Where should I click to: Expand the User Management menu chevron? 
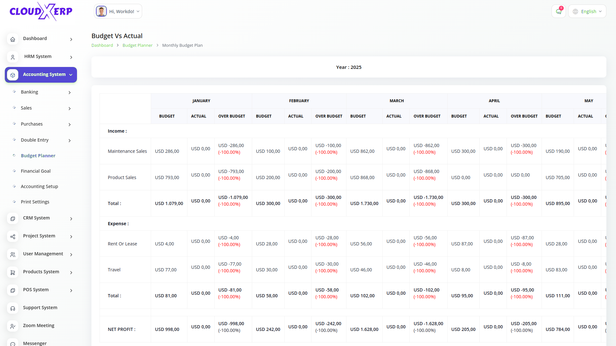(x=71, y=254)
